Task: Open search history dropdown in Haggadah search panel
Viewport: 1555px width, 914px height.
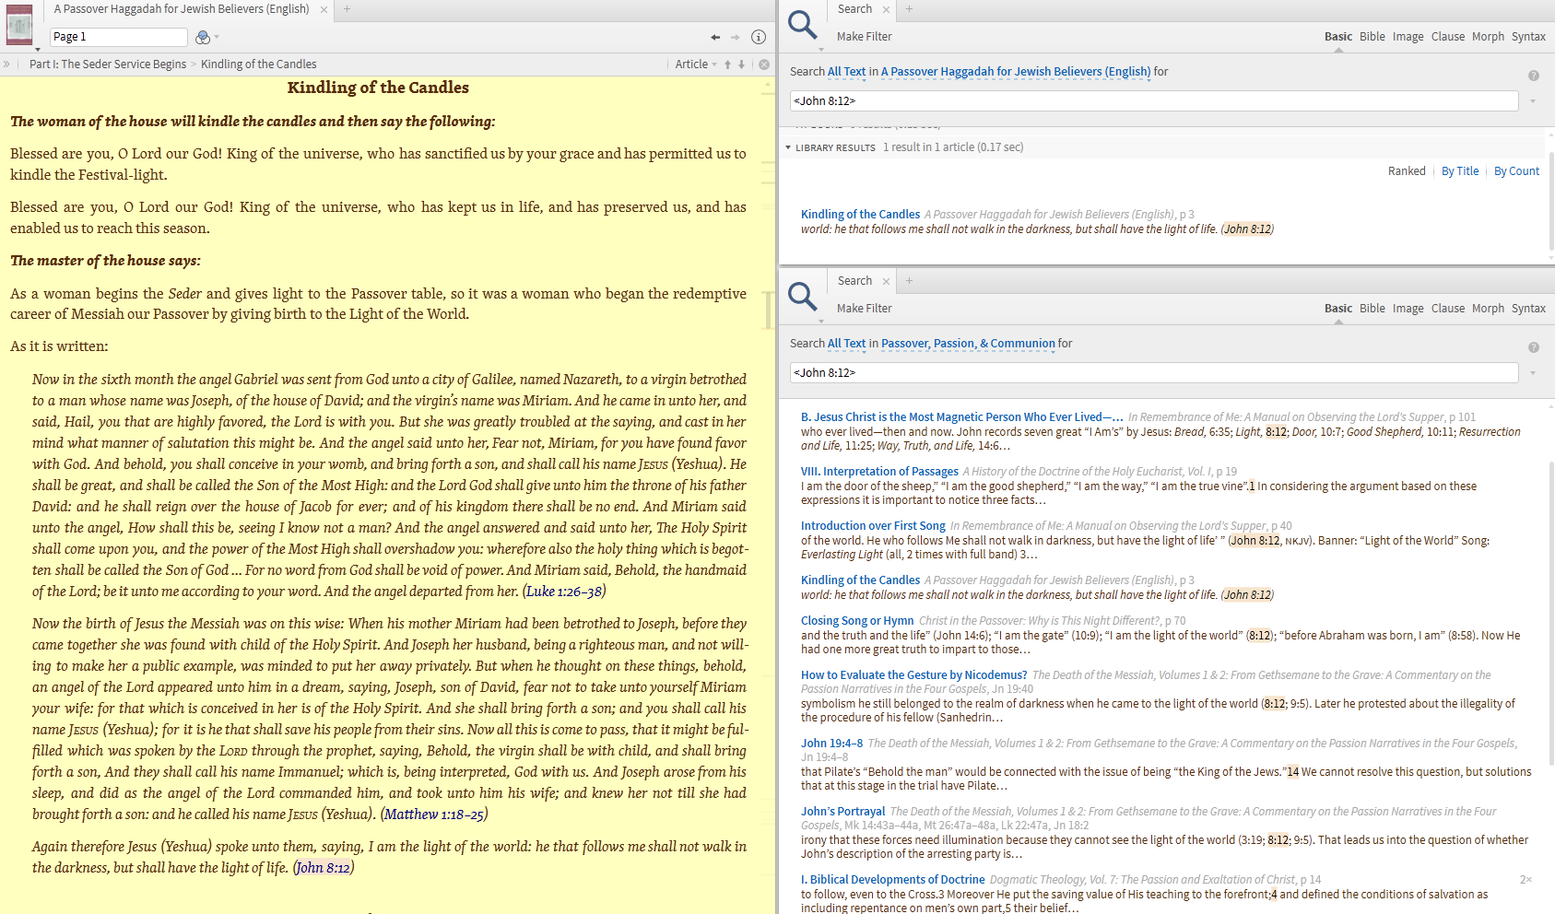Action: (x=1533, y=101)
